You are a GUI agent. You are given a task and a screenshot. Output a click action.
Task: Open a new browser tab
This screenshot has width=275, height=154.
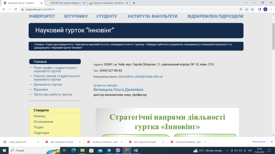(x=134, y=3)
